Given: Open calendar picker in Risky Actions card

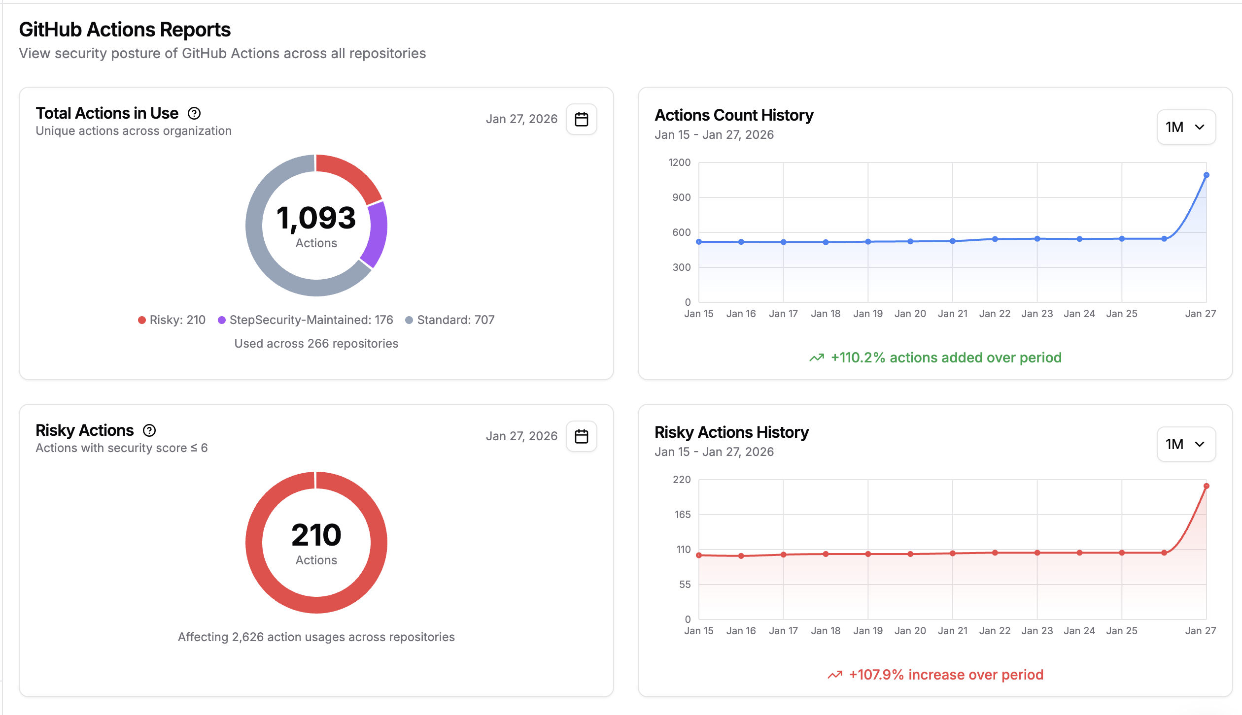Looking at the screenshot, I should pyautogui.click(x=581, y=436).
